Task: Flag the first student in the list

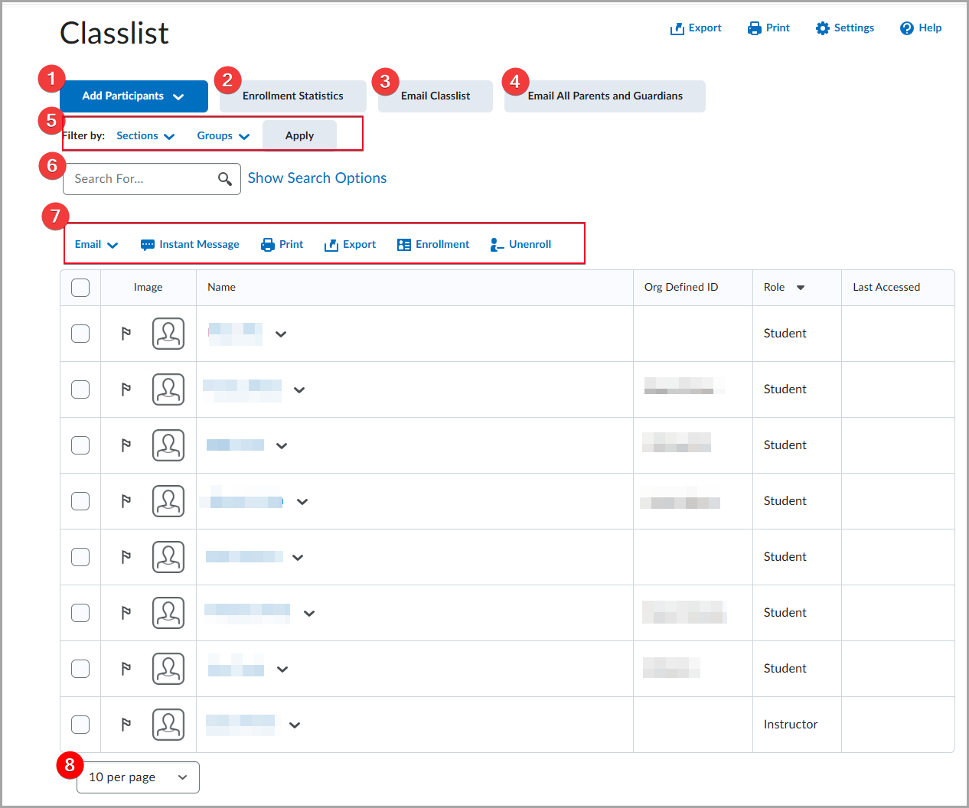Action: click(125, 334)
